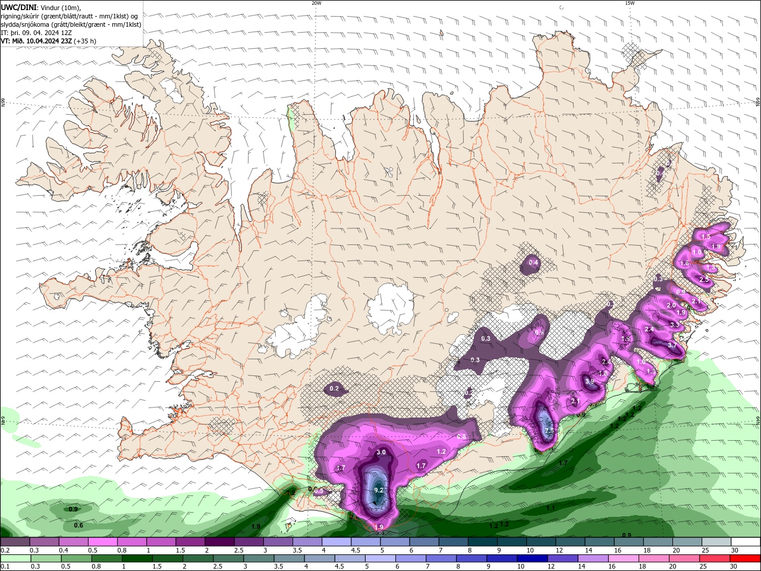This screenshot has width=761, height=571.
Task: Click the 'IT: þri. 09. 04. 2024 12Z' line
Action: [x=36, y=33]
